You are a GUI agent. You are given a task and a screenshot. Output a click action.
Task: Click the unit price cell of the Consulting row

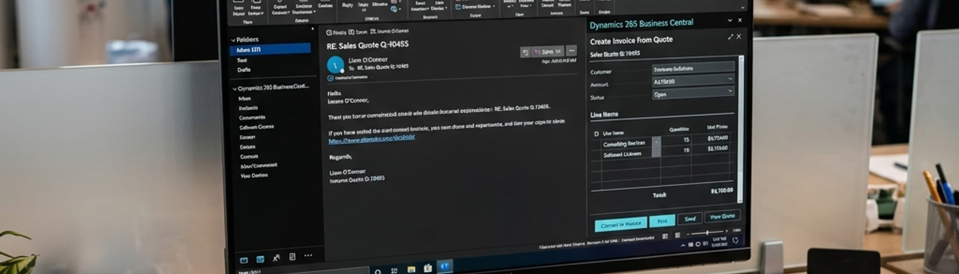point(718,138)
